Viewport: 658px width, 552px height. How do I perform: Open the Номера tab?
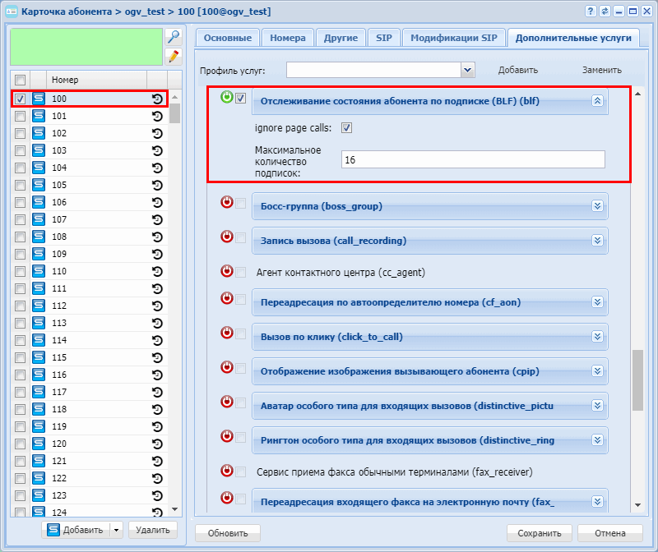287,38
